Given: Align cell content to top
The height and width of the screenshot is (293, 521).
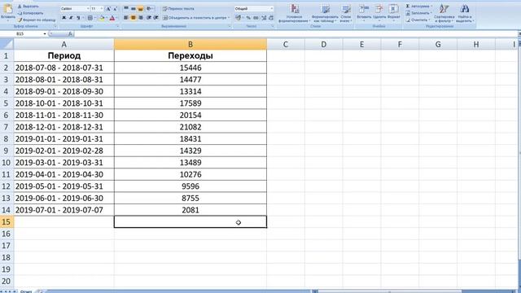Looking at the screenshot, I should click(126, 9).
